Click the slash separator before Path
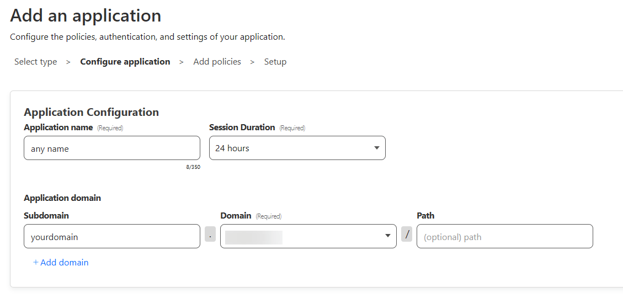 click(x=407, y=234)
